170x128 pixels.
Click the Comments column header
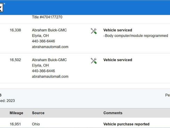(x=113, y=113)
